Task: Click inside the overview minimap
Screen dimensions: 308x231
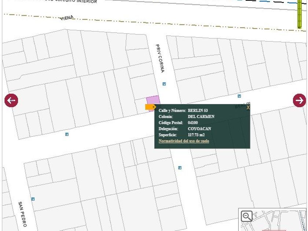Action: [x=279, y=220]
